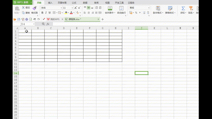The image size is (212, 119).
Task: Decrease indent icon
Action: [x=96, y=8]
